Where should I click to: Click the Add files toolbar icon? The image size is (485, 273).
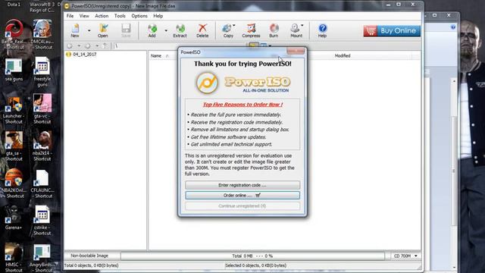pyautogui.click(x=152, y=30)
